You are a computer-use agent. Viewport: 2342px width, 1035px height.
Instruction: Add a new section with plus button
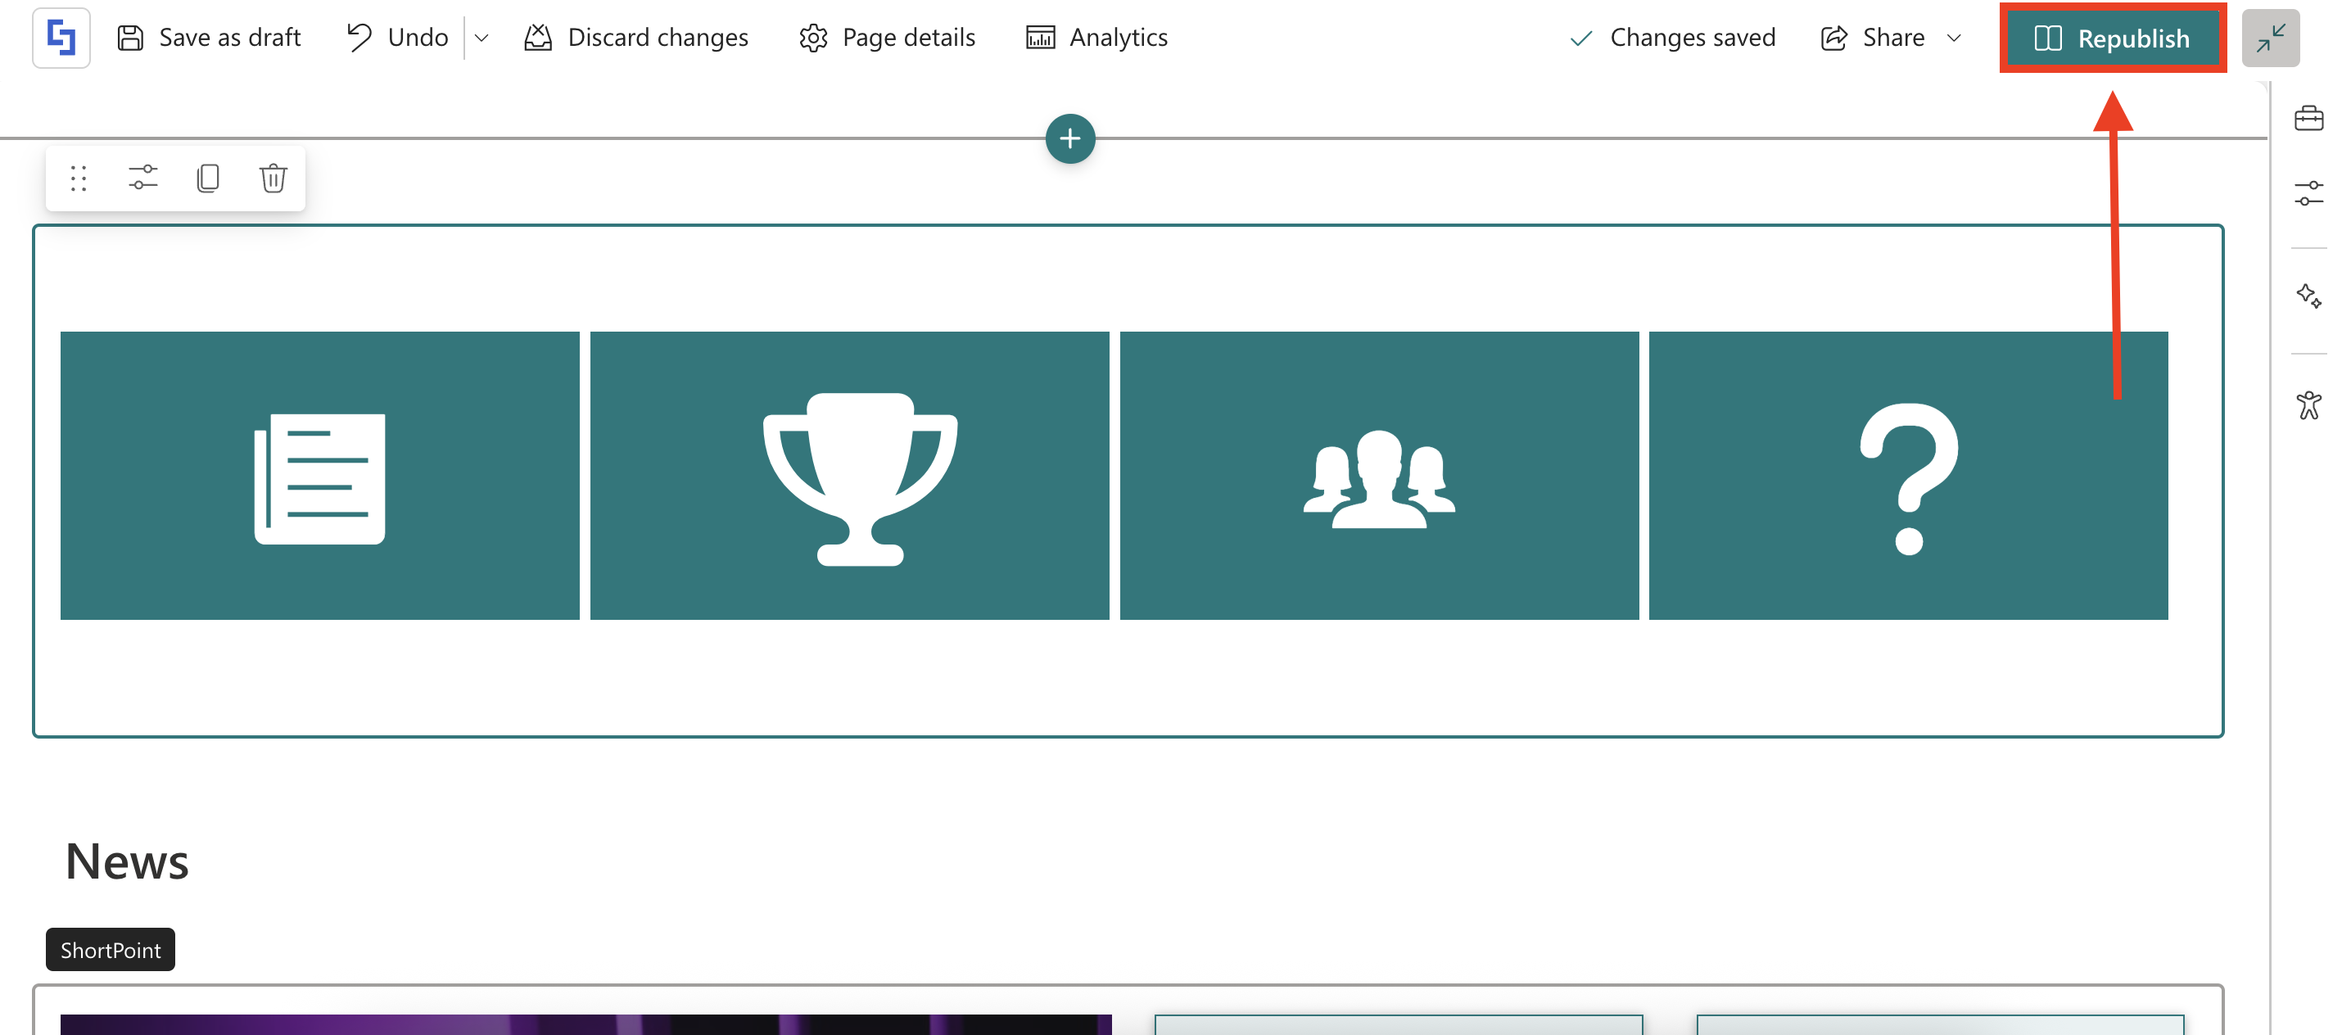(x=1070, y=138)
